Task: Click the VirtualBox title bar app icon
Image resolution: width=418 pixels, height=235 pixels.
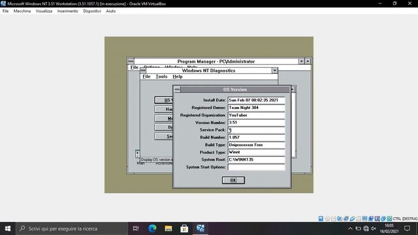Action: pos(3,4)
